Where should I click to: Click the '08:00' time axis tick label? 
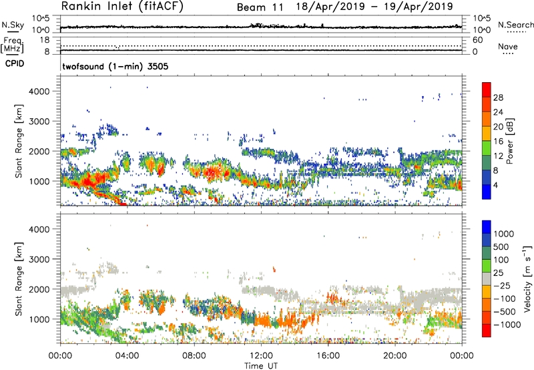pos(194,356)
